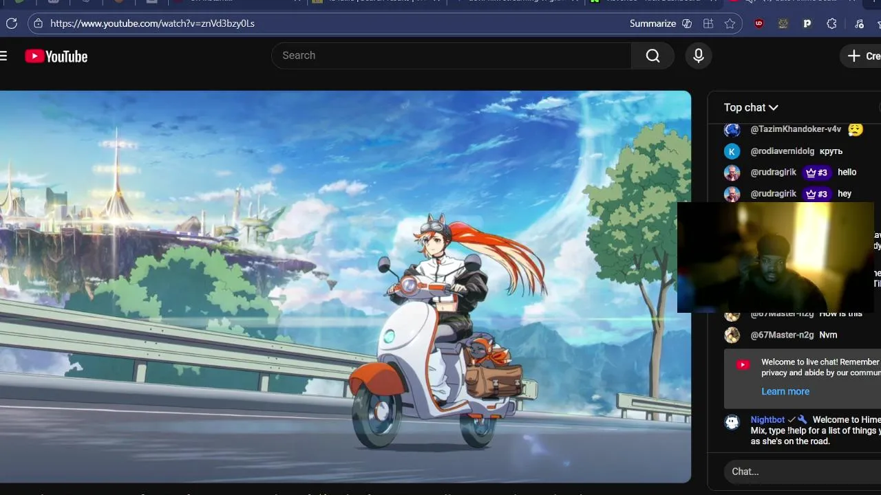Click the K avatar of @rodiavernidolg
Viewport: 881px width, 495px height.
point(732,151)
